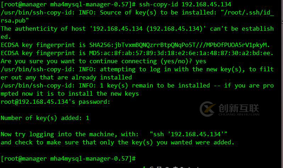Click the CHUANG XIN HU LIAN caption

[x=238, y=114]
